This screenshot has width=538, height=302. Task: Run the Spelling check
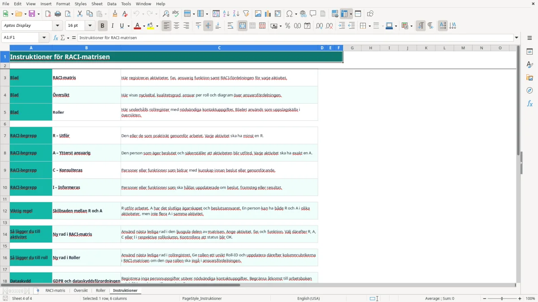(x=176, y=14)
